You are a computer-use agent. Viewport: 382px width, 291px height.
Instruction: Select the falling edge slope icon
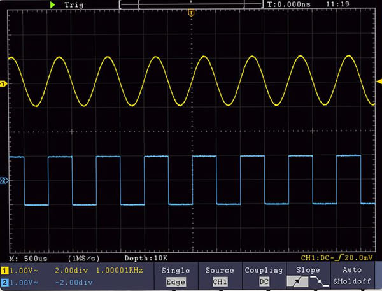click(x=320, y=281)
